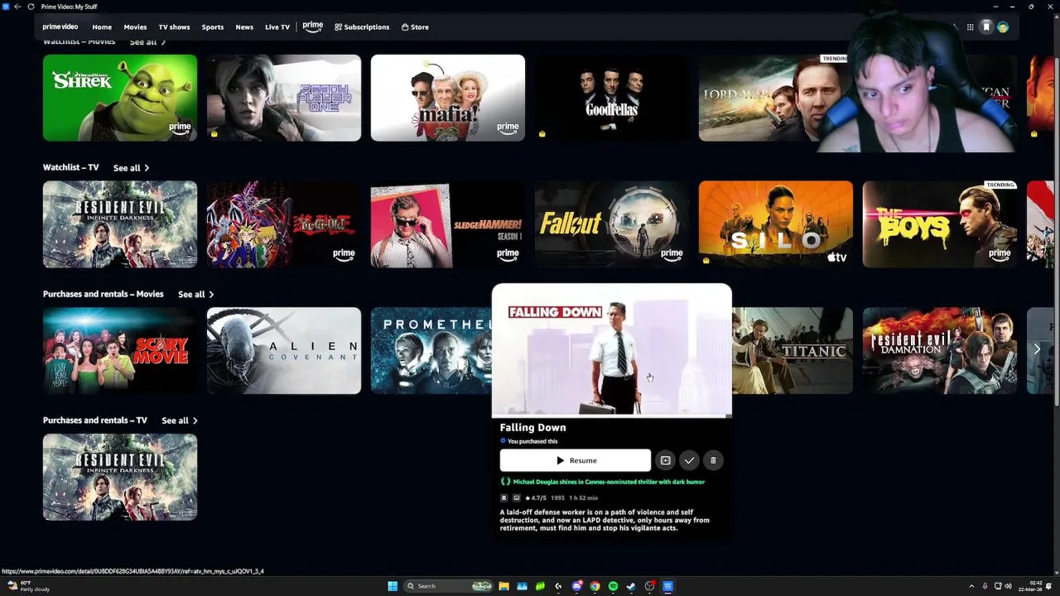
Task: Open the TV shows tab
Action: click(x=174, y=27)
